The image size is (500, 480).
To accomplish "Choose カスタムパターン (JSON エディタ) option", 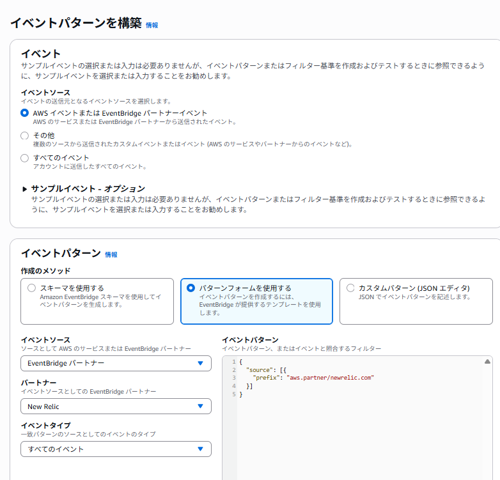I will coord(350,288).
